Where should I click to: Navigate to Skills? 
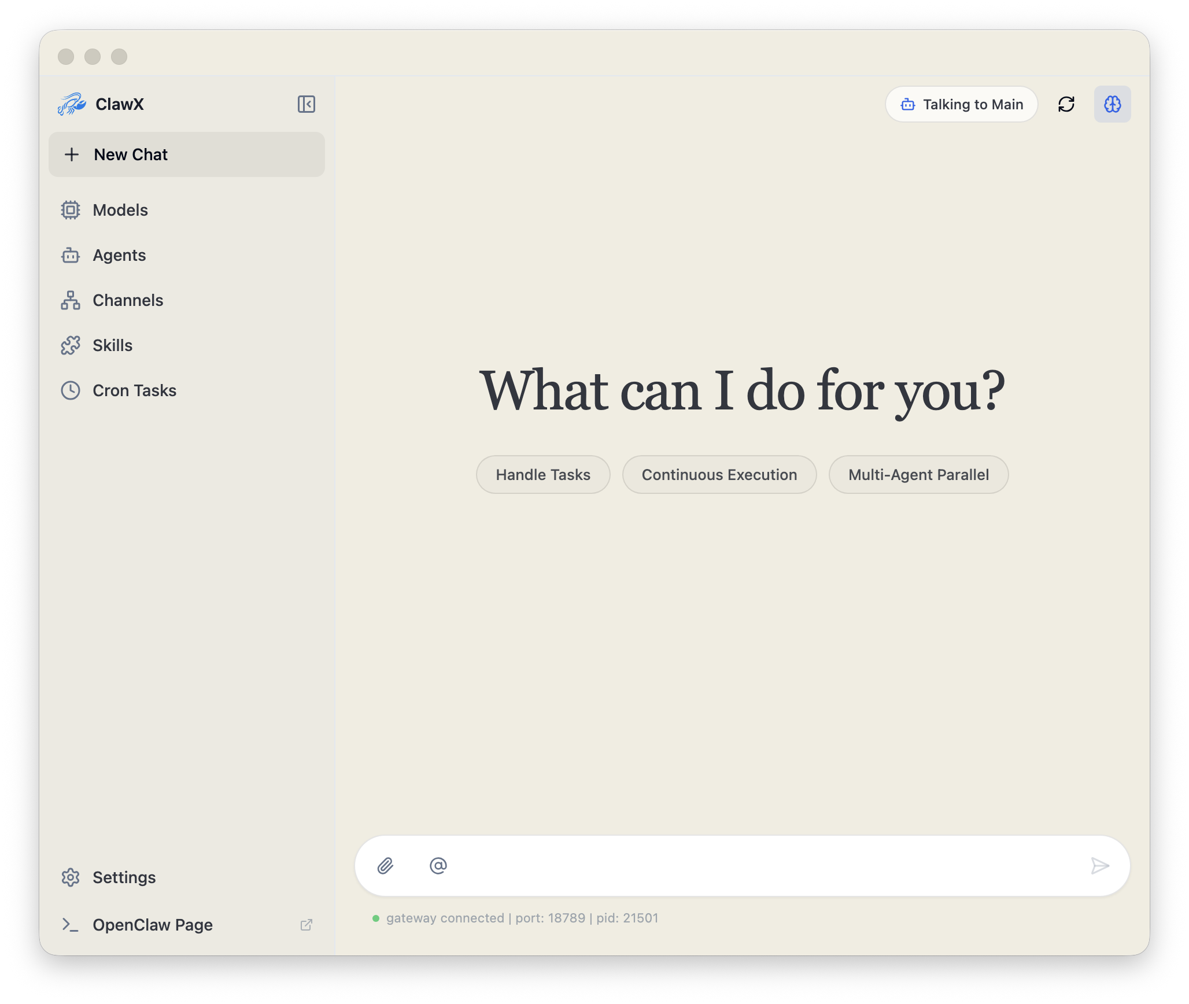click(x=113, y=345)
